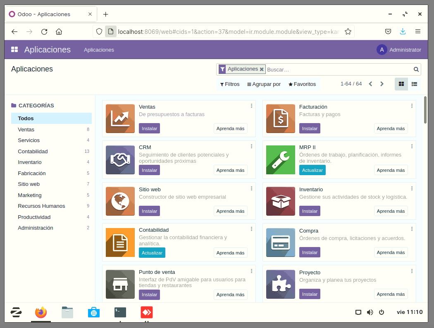The image size is (434, 328).
Task: Click the Proyecto puzzle icon
Action: pyautogui.click(x=280, y=284)
